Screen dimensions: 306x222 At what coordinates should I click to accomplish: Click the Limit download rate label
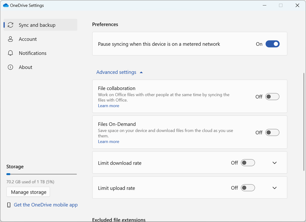(x=120, y=163)
